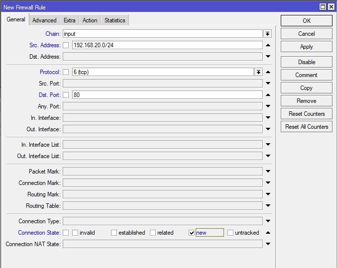The width and height of the screenshot is (337, 268).
Task: Click the Cancel button
Action: (307, 34)
